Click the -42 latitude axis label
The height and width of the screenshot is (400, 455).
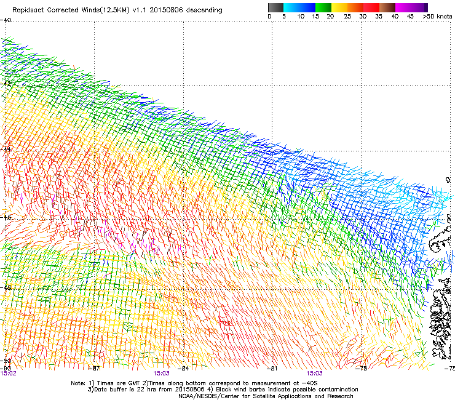6,84
